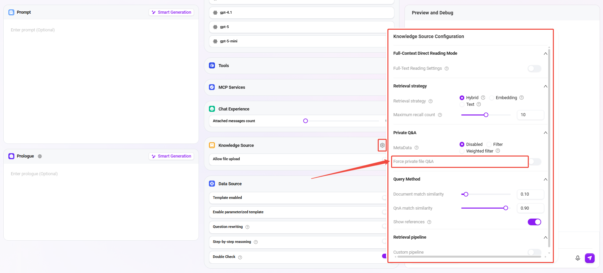Image resolution: width=603 pixels, height=273 pixels.
Task: Collapse Retrieval pipeline section chevron
Action: coord(545,237)
